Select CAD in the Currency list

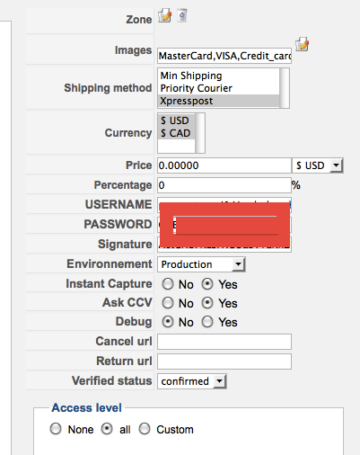coord(177,133)
